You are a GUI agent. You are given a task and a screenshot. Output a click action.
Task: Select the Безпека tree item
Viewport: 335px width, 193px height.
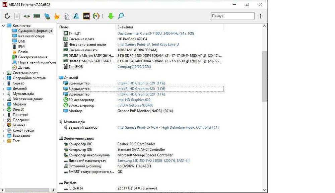[19, 125]
